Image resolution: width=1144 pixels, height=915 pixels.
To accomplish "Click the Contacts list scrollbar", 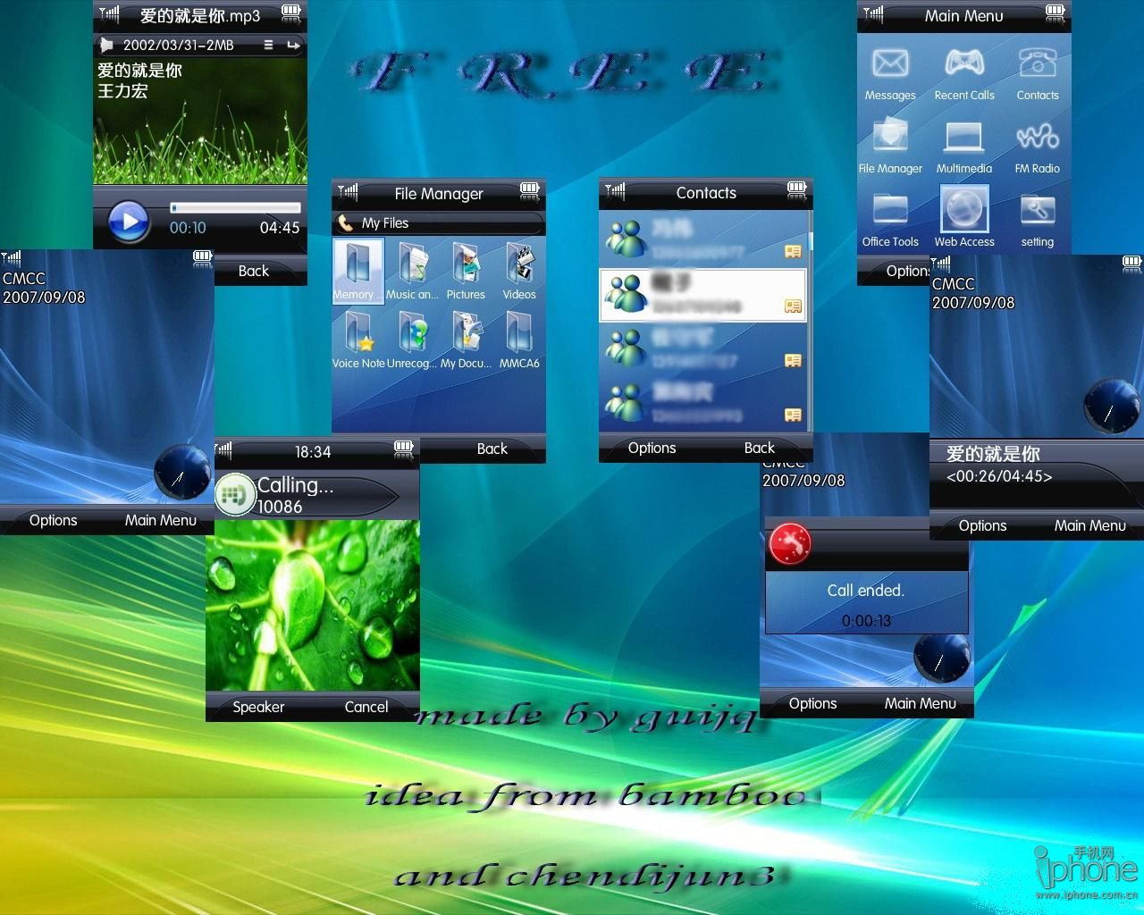I will 810,320.
